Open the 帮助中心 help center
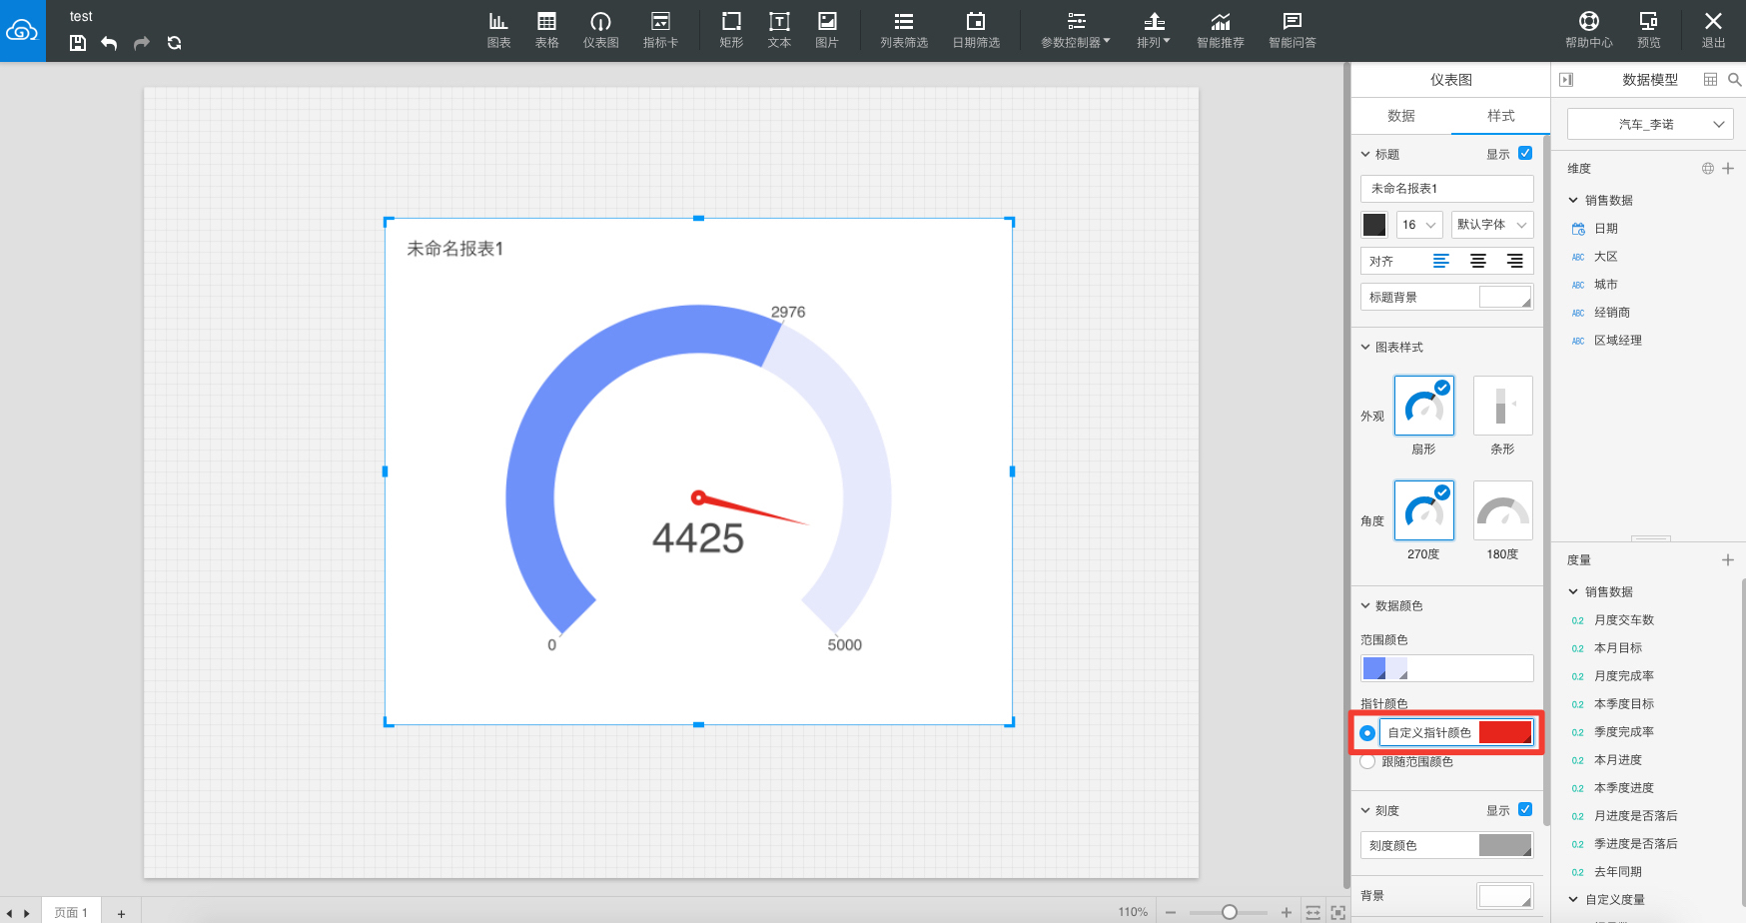Viewport: 1746px width, 923px height. click(1589, 30)
